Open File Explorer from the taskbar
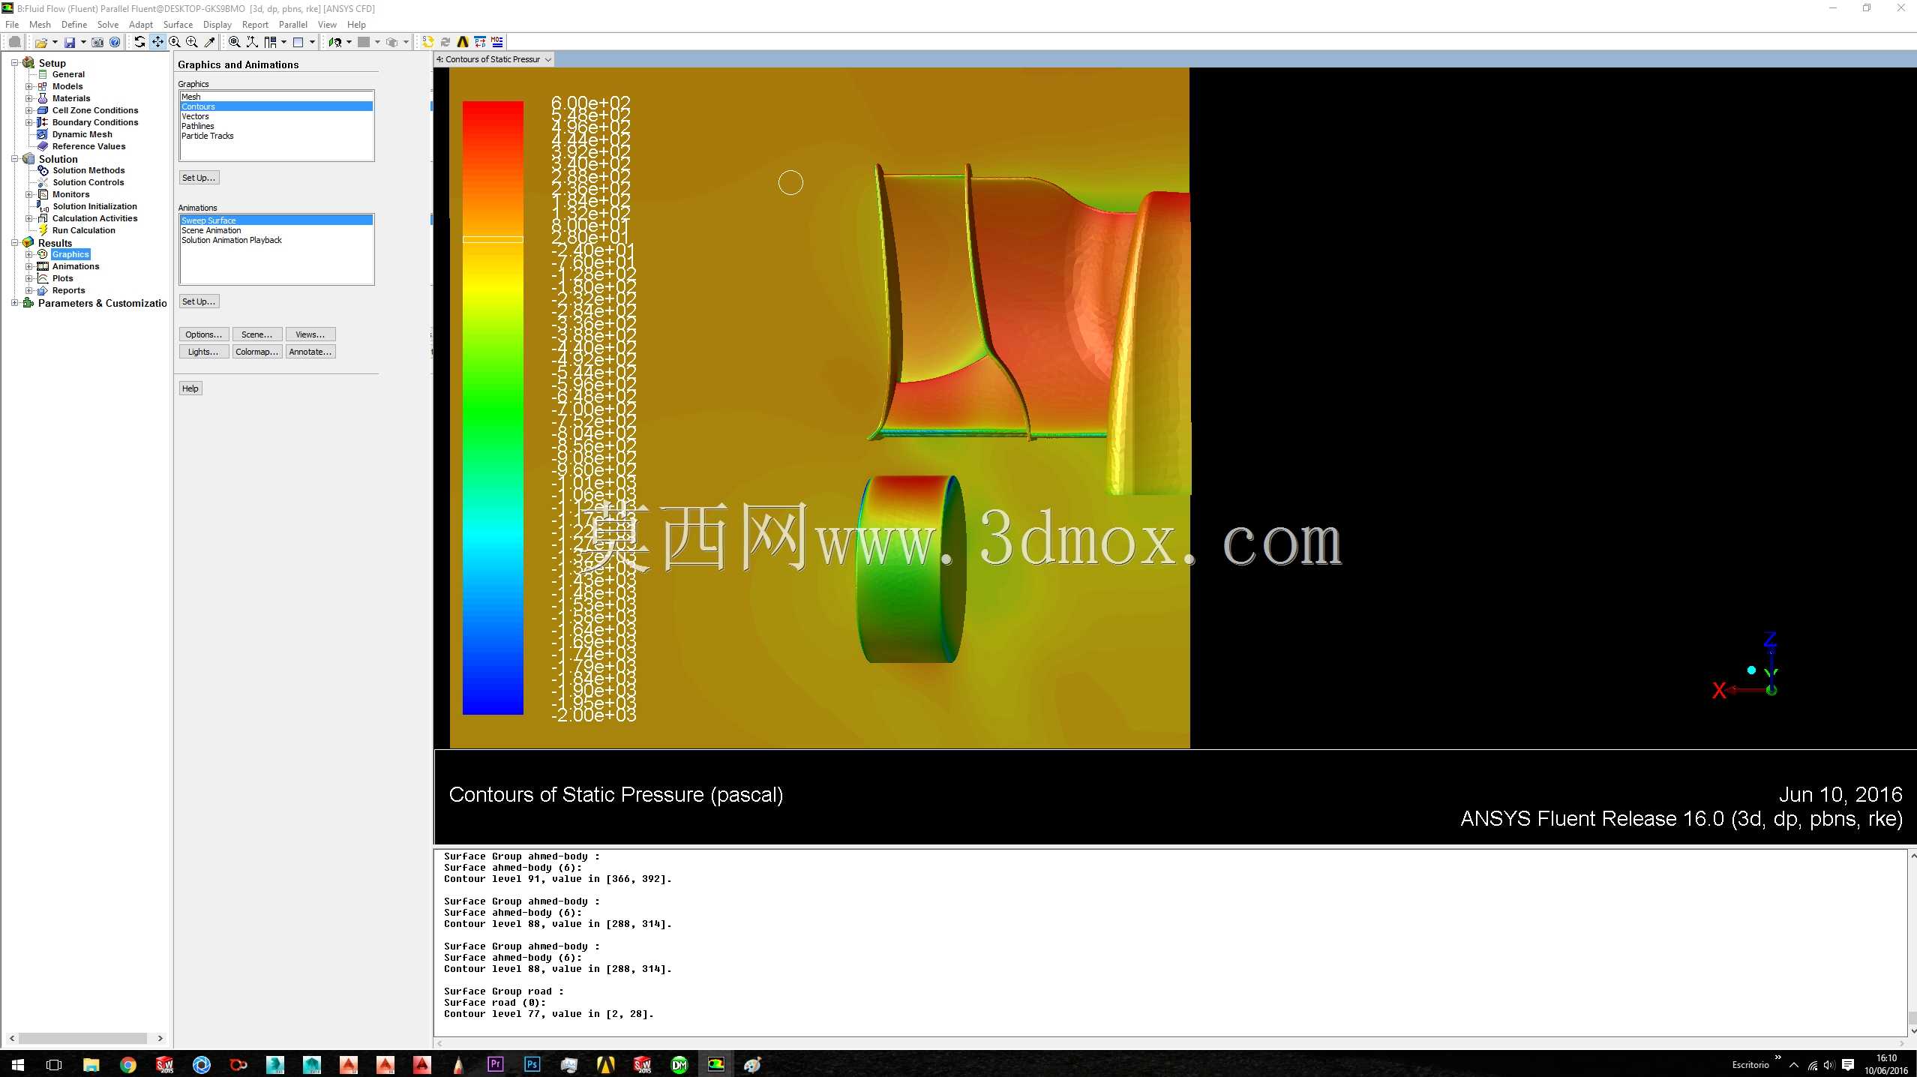 pyautogui.click(x=91, y=1064)
